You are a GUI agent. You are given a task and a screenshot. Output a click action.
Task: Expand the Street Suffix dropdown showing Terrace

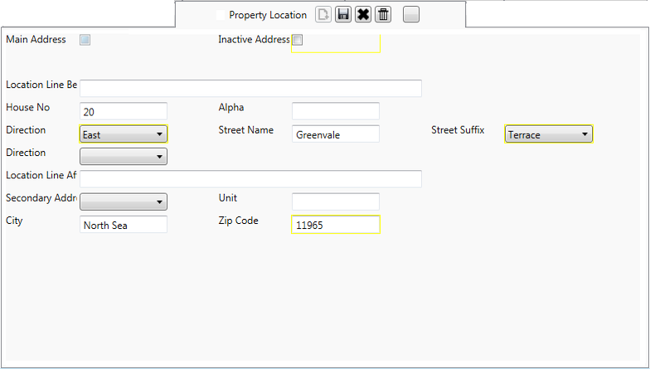548,134
